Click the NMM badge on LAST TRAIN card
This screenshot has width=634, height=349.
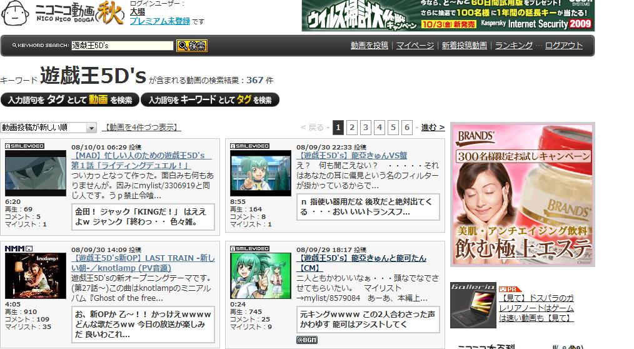click(19, 248)
